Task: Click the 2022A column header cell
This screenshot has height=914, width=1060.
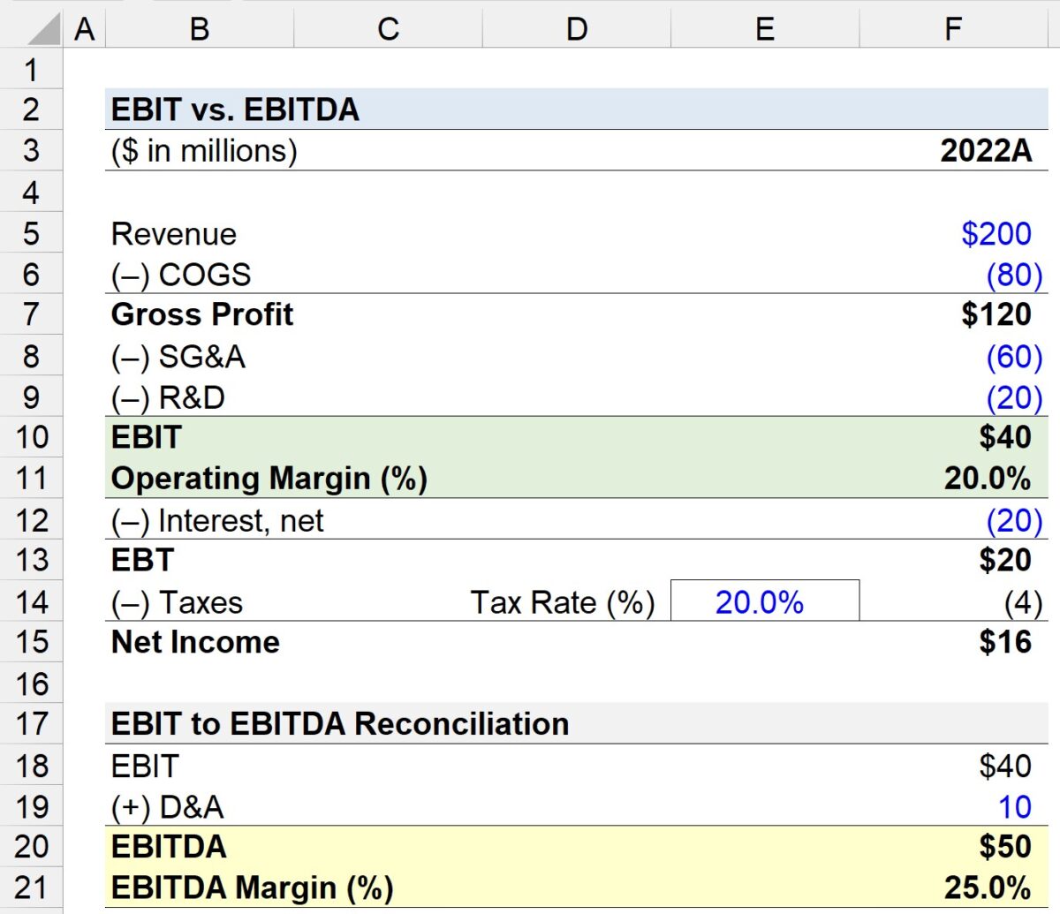Action: pos(952,150)
